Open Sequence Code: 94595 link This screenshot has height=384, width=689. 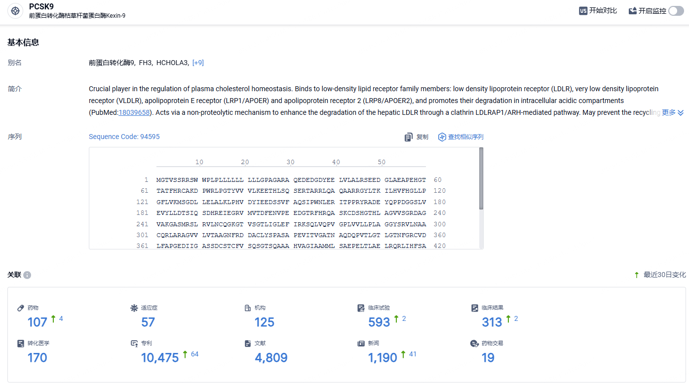(124, 137)
